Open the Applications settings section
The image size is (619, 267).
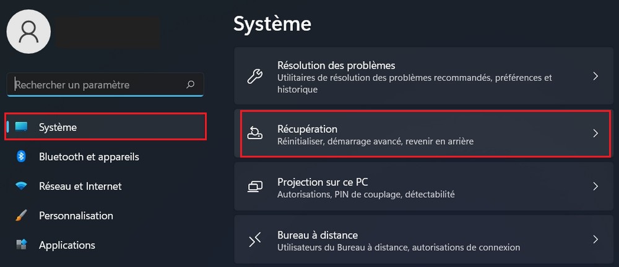67,245
